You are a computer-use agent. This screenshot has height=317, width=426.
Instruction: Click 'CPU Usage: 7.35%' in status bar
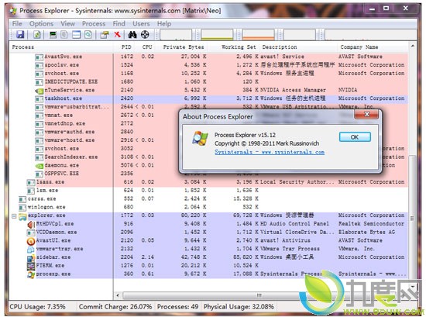tap(37, 307)
